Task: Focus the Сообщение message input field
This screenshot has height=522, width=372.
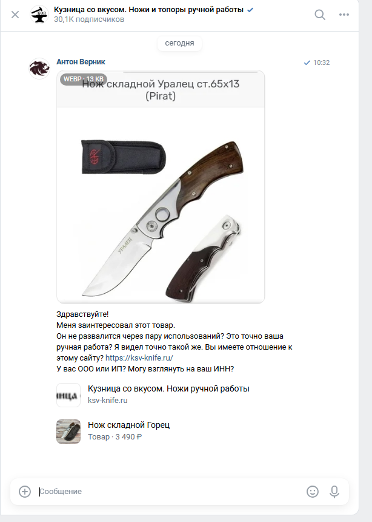Action: [x=170, y=492]
